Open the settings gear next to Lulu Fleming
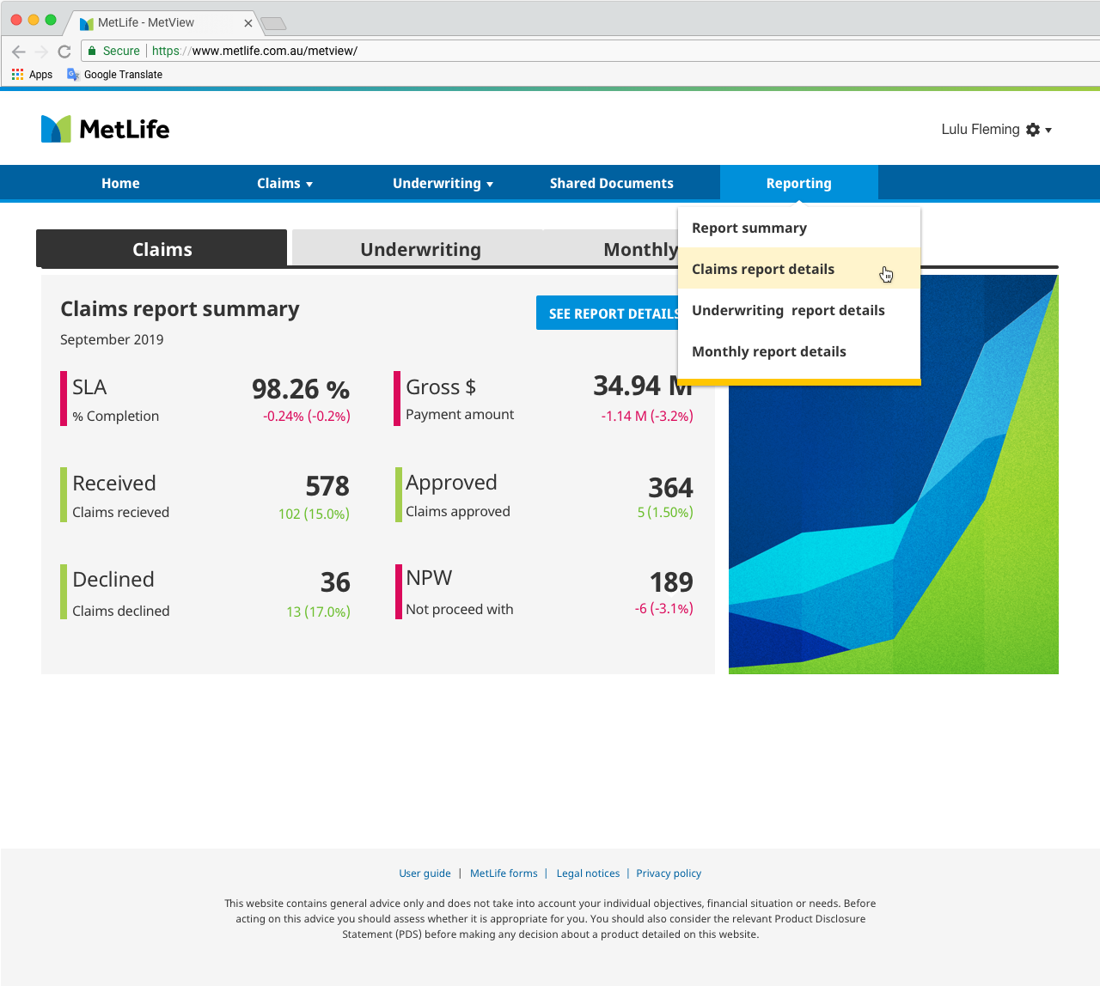The width and height of the screenshot is (1100, 986). tap(1033, 130)
